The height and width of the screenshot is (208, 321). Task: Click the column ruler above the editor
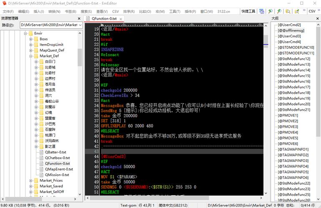(x=181, y=25)
